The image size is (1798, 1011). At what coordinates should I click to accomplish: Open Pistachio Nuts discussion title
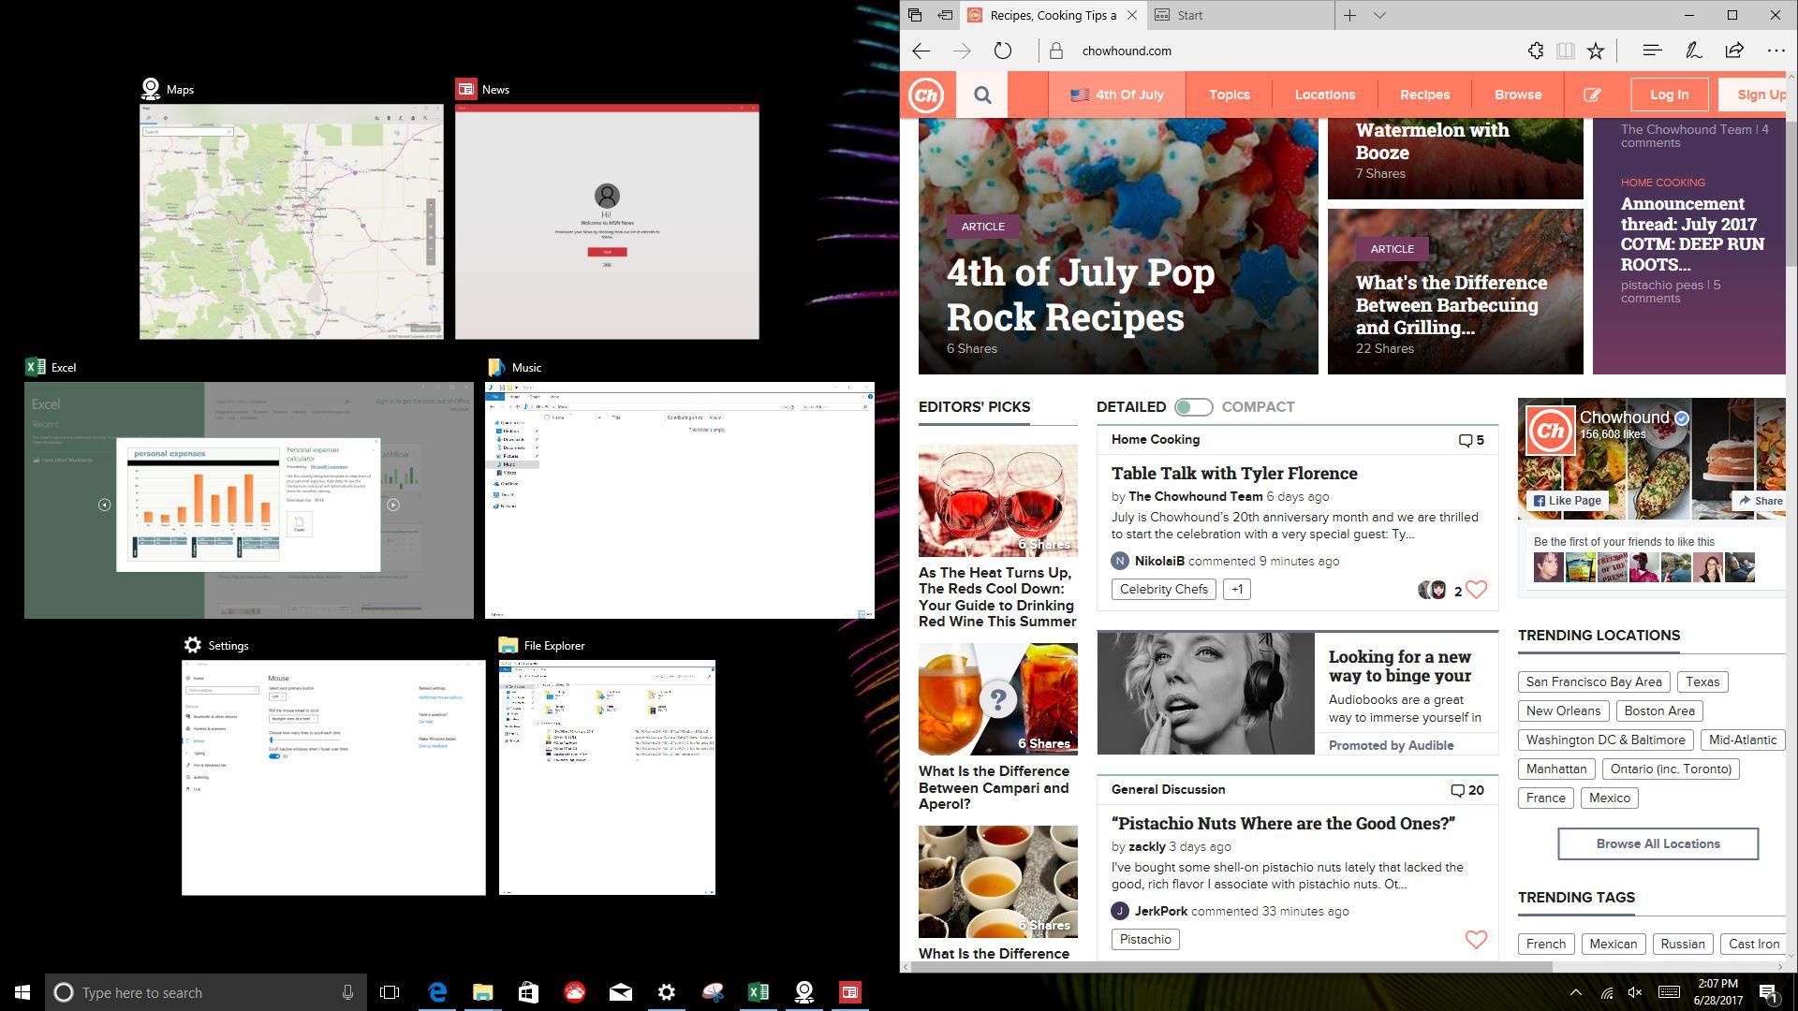click(1283, 824)
